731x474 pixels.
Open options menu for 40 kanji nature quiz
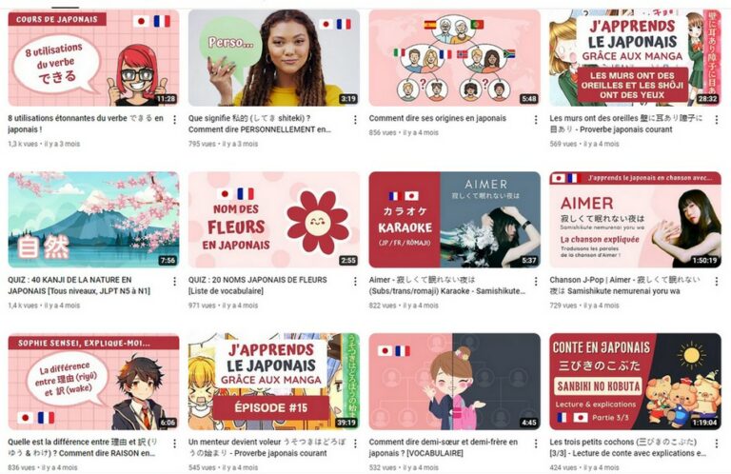pos(174,282)
